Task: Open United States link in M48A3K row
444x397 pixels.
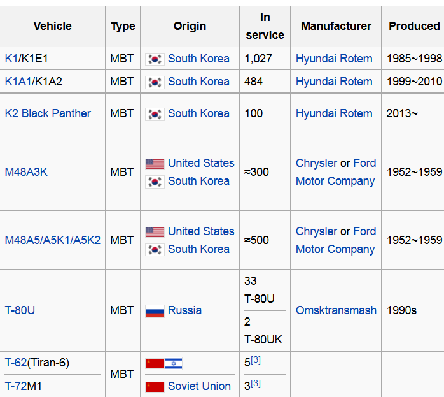Action: 201,163
